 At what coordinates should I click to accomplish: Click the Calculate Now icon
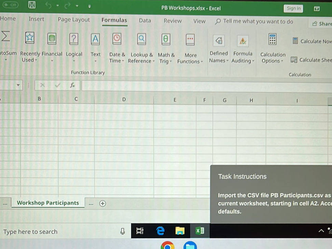coord(294,41)
